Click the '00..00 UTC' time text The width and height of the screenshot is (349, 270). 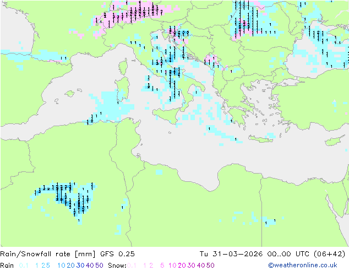tap(288, 254)
